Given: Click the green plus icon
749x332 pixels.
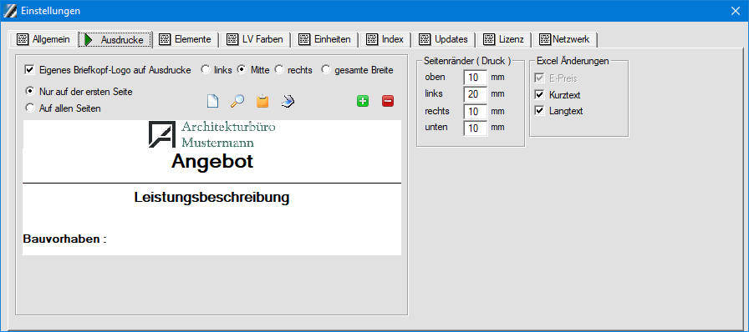Looking at the screenshot, I should [363, 101].
